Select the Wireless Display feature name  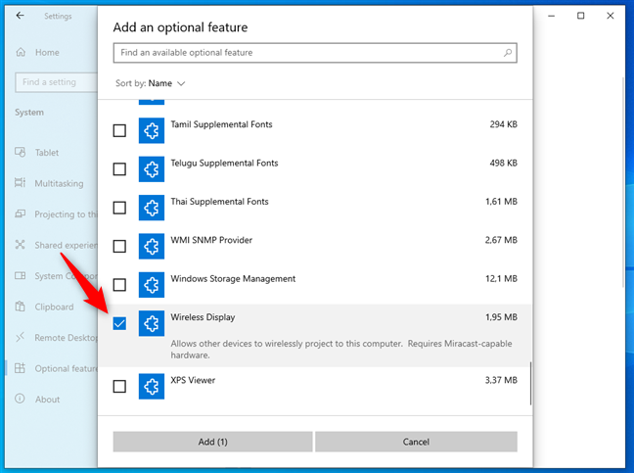(x=203, y=317)
